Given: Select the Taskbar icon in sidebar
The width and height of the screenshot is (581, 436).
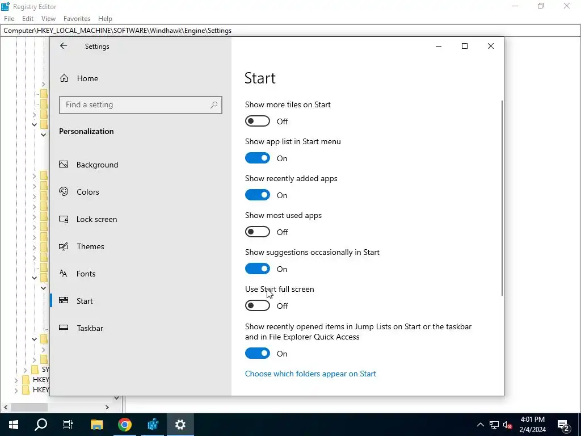Looking at the screenshot, I should tap(64, 328).
